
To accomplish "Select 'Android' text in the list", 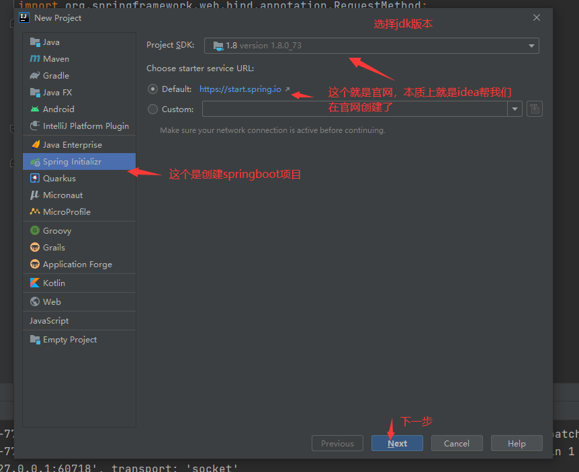I will (x=58, y=109).
